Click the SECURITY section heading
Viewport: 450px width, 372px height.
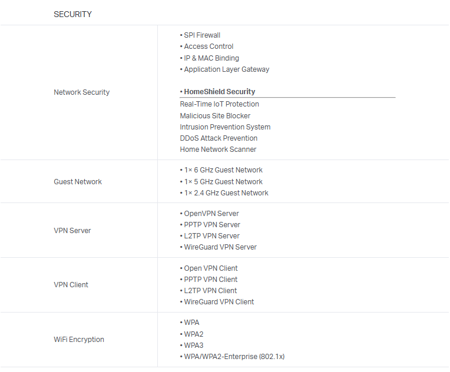(72, 14)
